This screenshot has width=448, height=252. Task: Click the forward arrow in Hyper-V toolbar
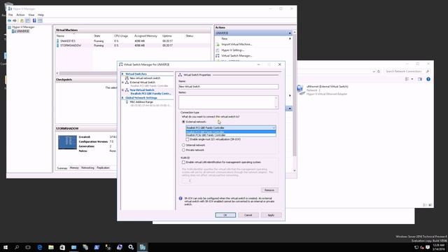tap(15, 20)
